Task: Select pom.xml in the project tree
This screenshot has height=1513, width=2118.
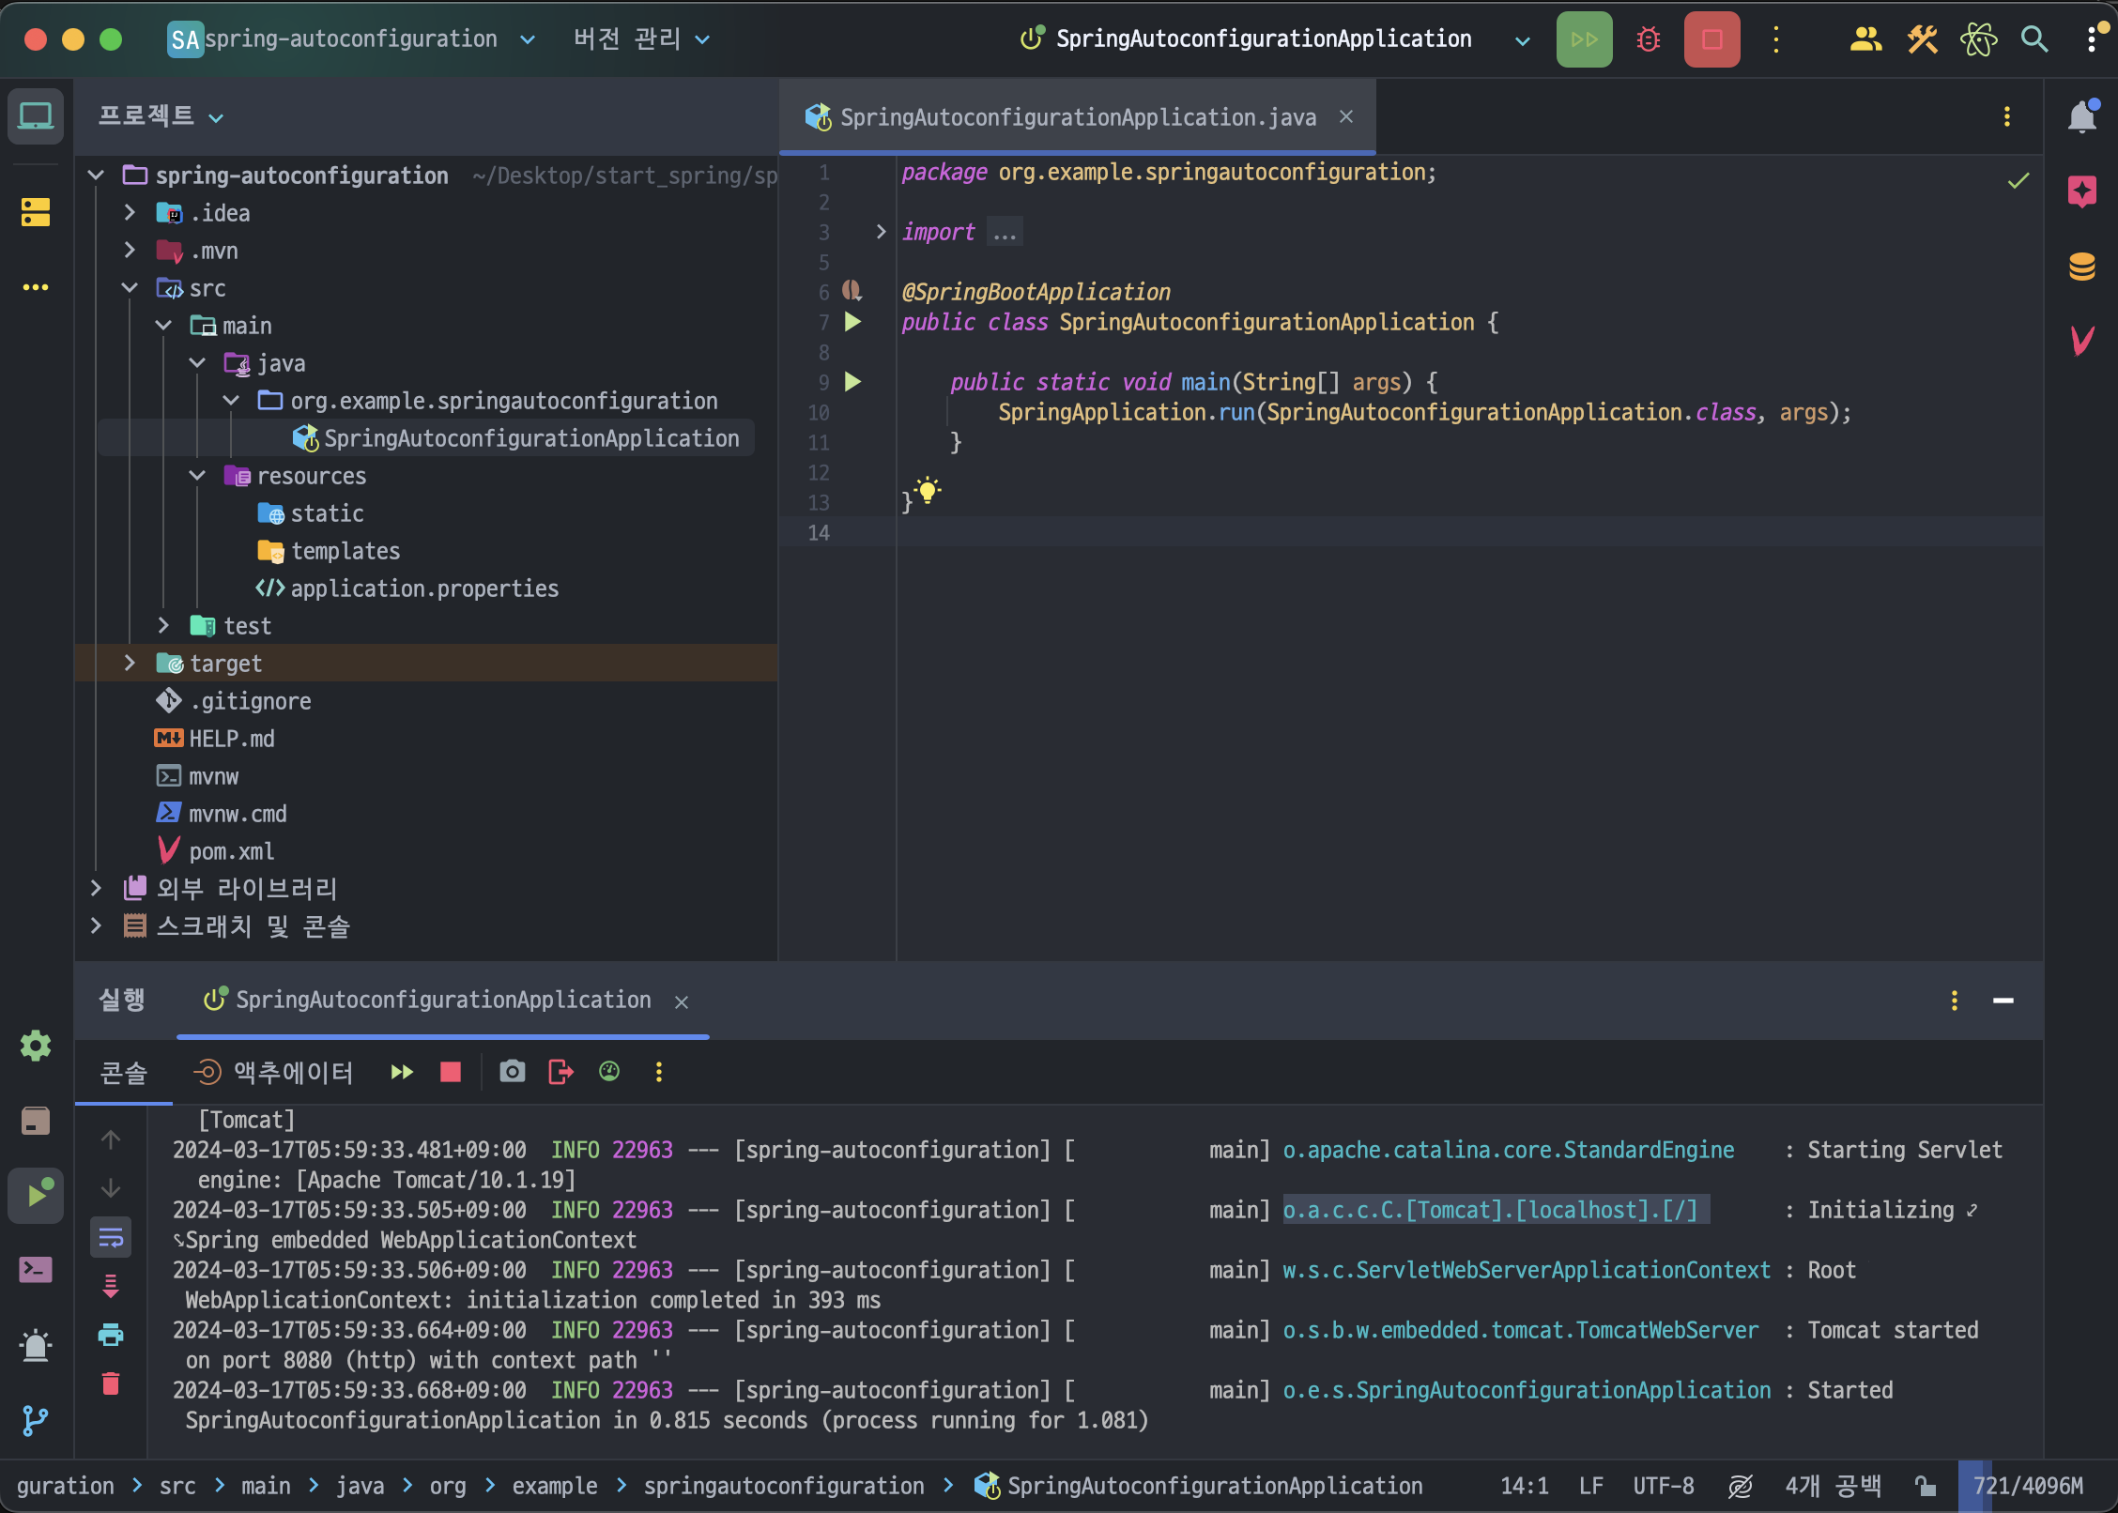Action: [231, 851]
